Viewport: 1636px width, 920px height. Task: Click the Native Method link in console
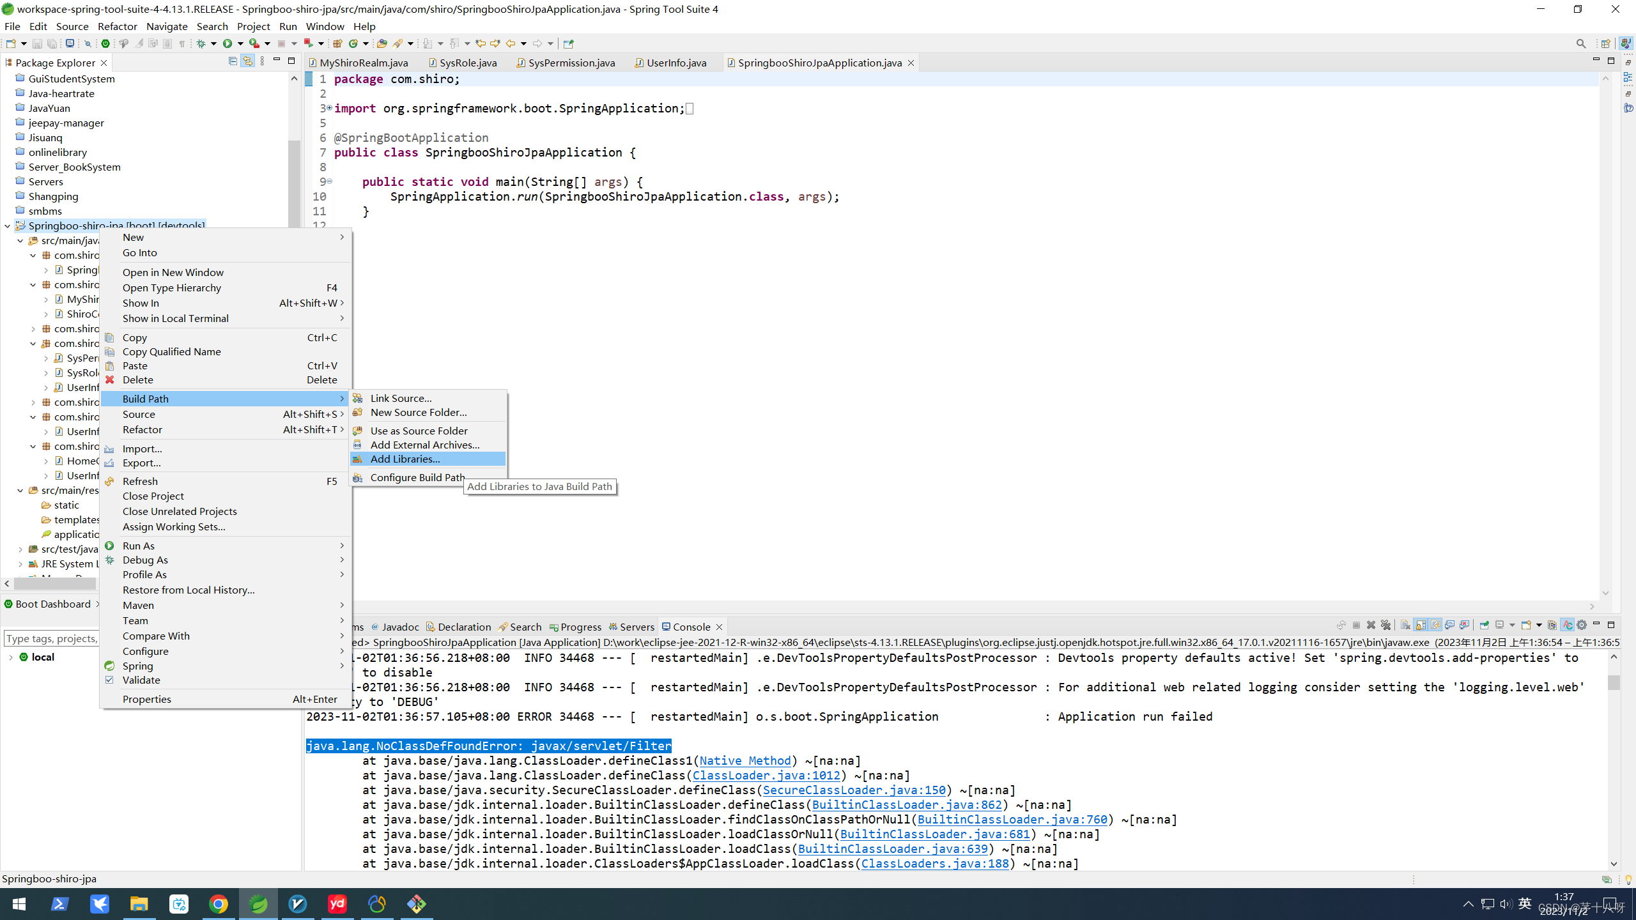745,760
